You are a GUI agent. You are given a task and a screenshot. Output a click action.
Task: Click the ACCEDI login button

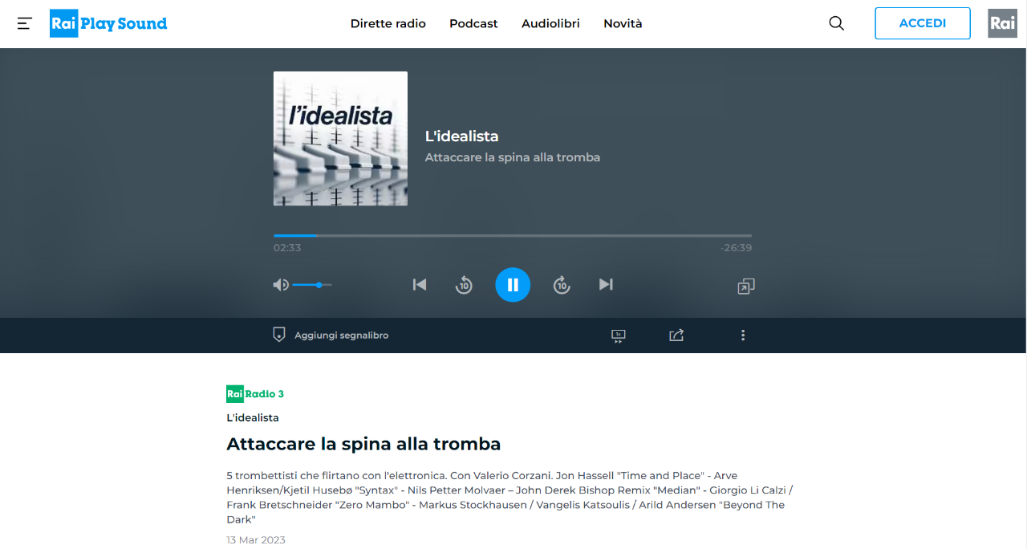pyautogui.click(x=923, y=23)
